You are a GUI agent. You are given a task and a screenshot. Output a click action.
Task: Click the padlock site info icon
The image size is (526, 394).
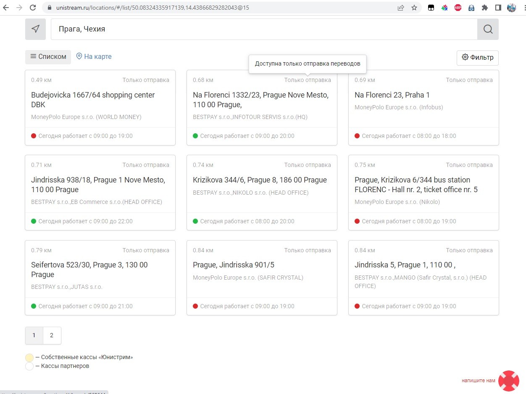point(49,8)
